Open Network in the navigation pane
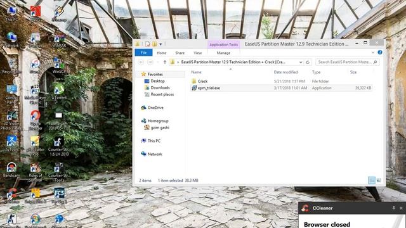This screenshot has height=228, width=406. pos(155,154)
